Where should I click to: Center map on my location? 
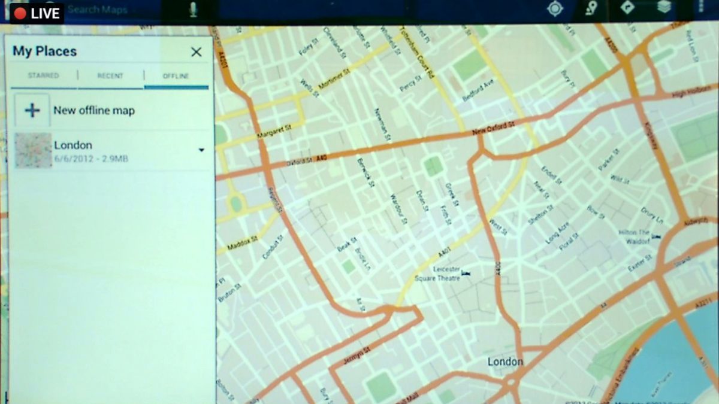[x=556, y=8]
